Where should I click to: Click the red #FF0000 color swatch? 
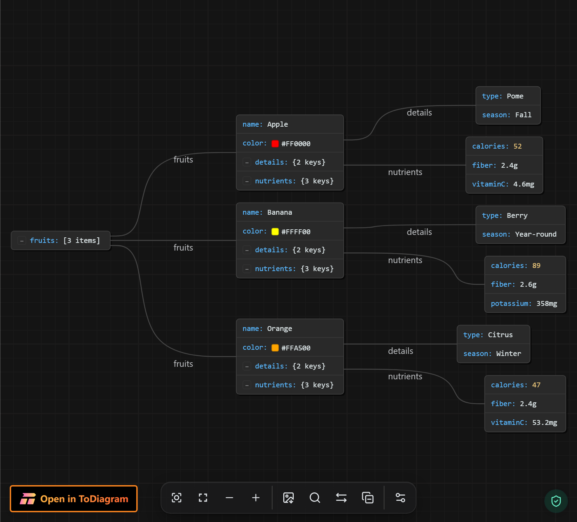click(x=275, y=144)
